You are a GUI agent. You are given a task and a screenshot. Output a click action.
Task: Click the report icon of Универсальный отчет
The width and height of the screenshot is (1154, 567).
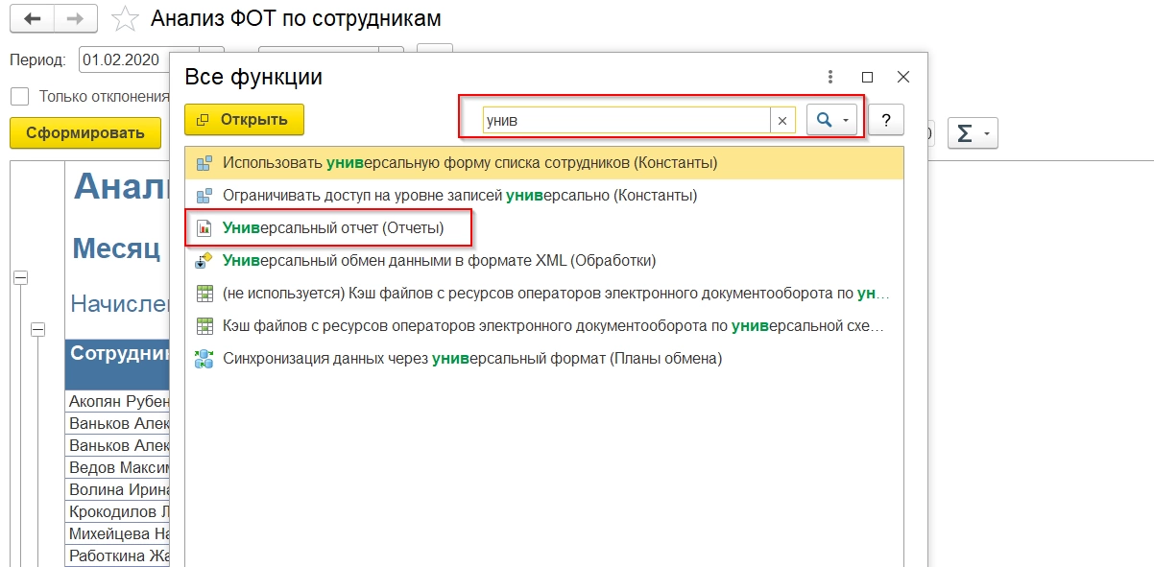pyautogui.click(x=204, y=228)
